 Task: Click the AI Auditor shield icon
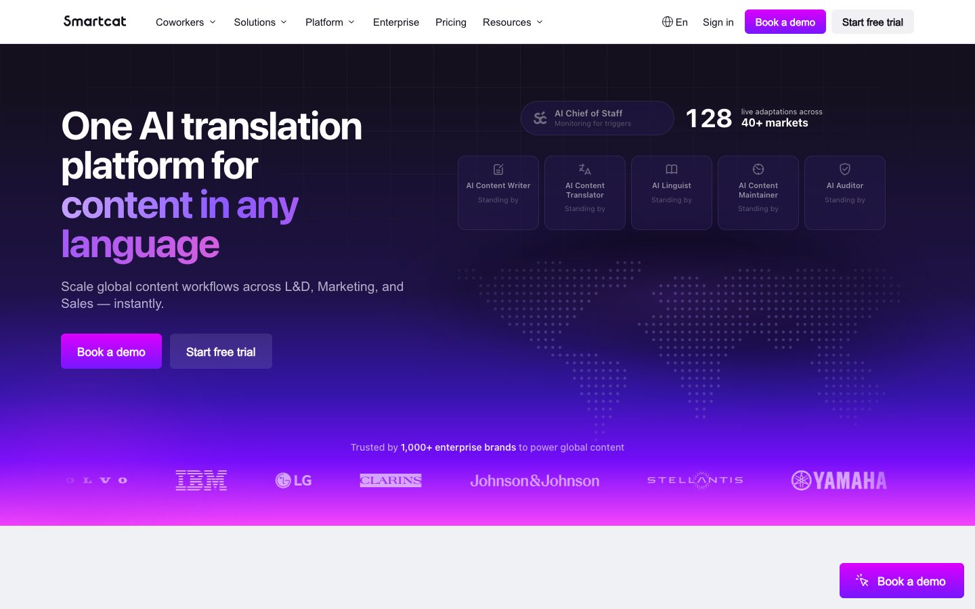845,169
